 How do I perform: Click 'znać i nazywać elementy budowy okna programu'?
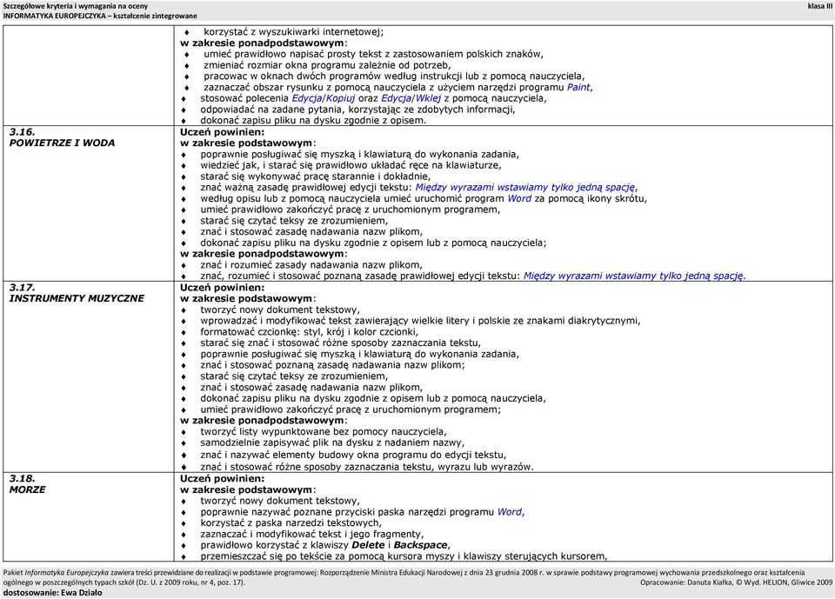pos(353,456)
